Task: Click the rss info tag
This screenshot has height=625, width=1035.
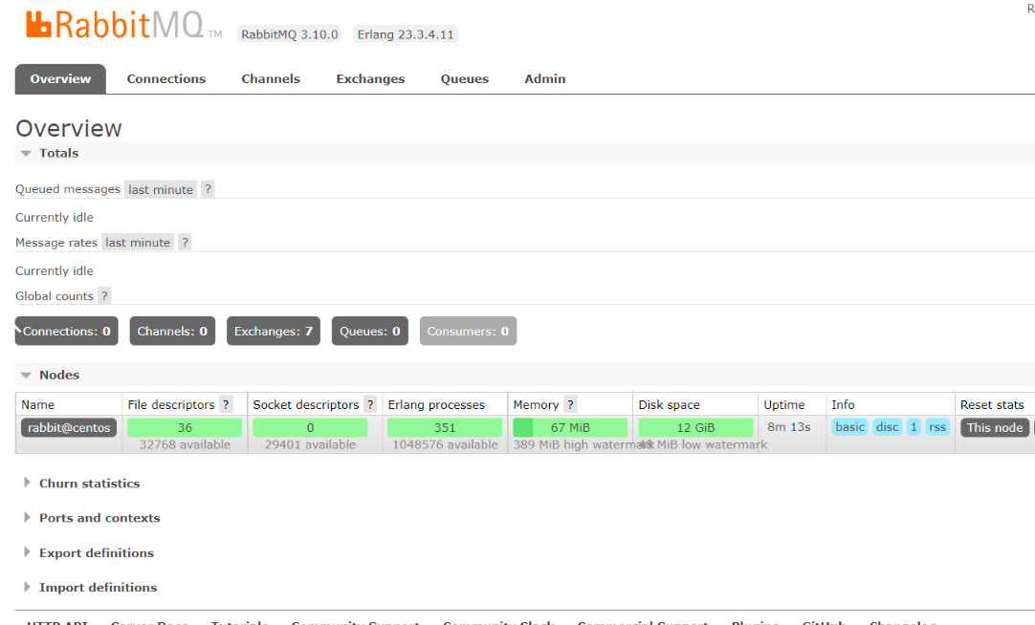Action: click(x=937, y=426)
